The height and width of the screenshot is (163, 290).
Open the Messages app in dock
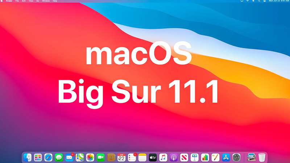click(x=59, y=158)
